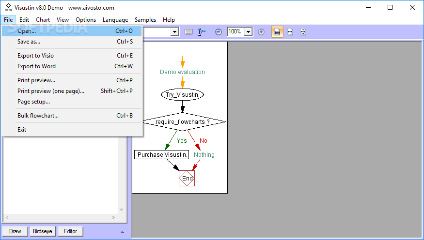
Task: Open Print preview... from menu
Action: [x=72, y=80]
